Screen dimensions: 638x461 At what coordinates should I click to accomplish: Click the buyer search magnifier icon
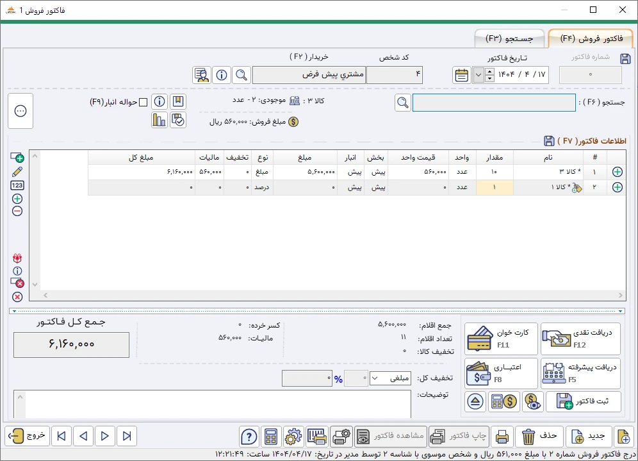click(241, 75)
